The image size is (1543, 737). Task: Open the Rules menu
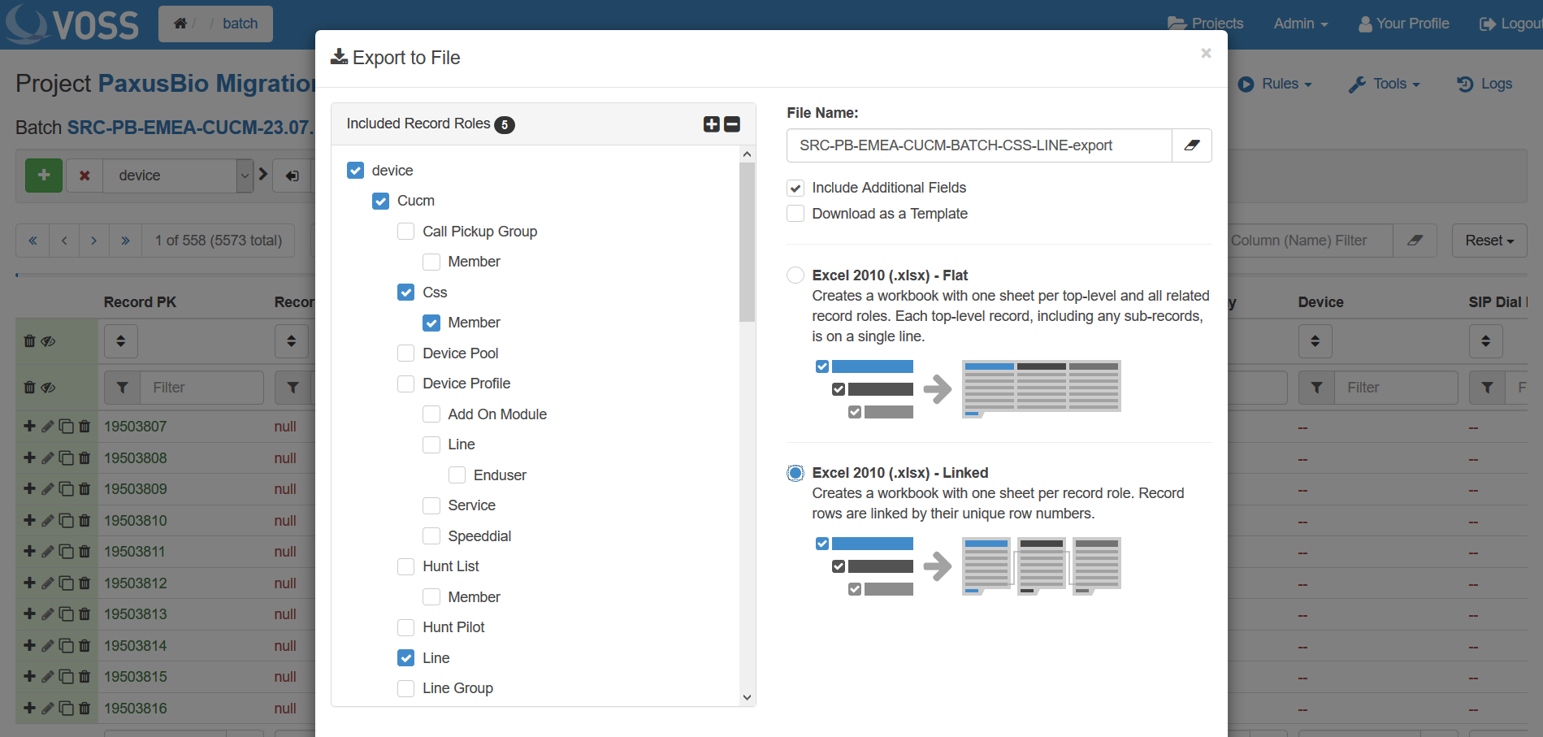pos(1275,84)
